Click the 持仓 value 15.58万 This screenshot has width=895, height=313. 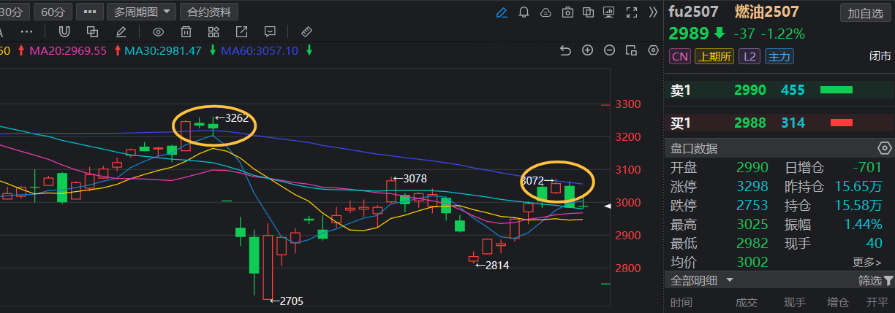[858, 205]
